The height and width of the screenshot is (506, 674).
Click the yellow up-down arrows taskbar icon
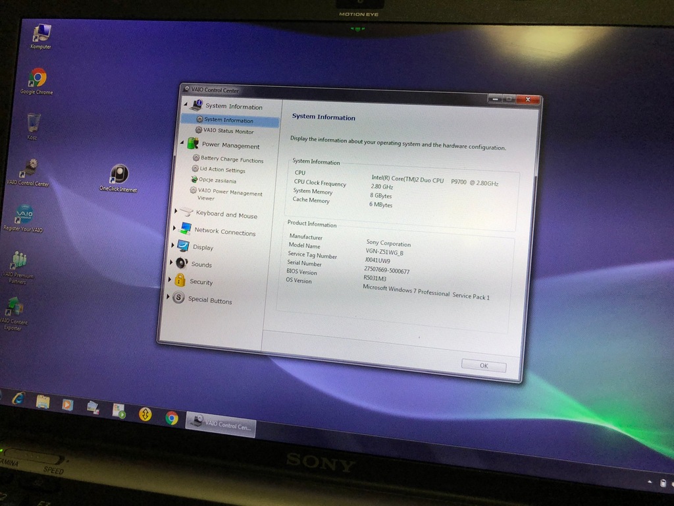145,414
